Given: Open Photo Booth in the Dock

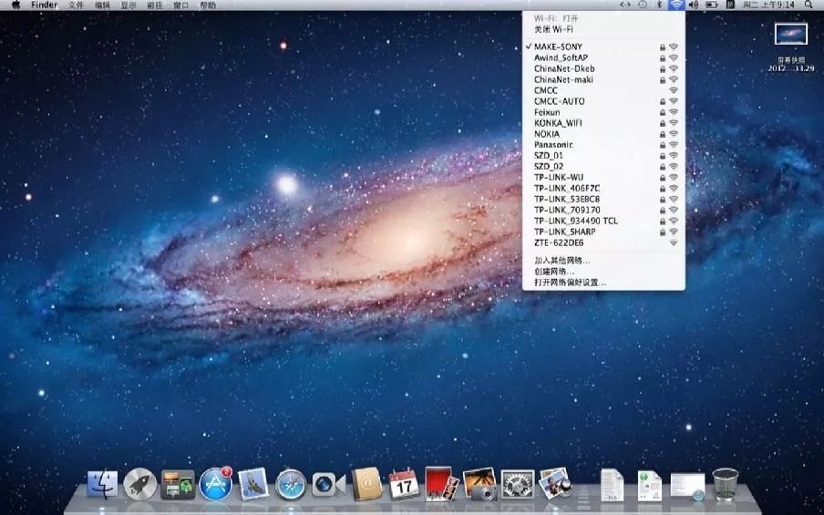Looking at the screenshot, I should point(438,482).
